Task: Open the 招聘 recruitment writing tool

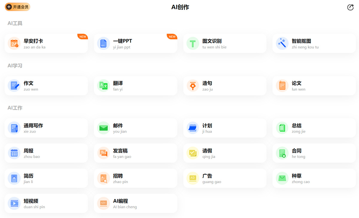Action: click(136, 178)
